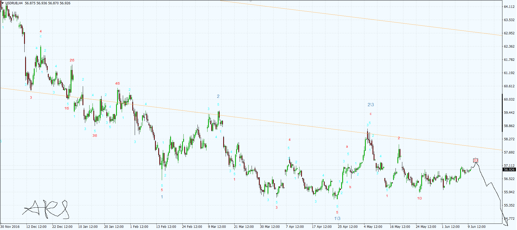Click the red 2\5 wave label
The height and width of the screenshot is (230, 517).
pyautogui.click(x=72, y=60)
